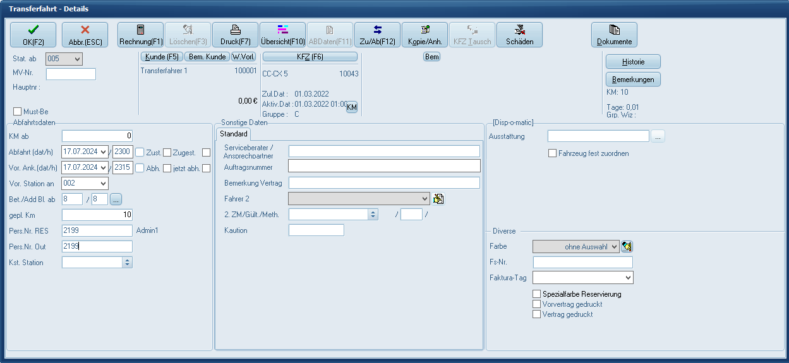Screen dimensions: 789x363
Task: Click the Historie button
Action: [x=633, y=62]
